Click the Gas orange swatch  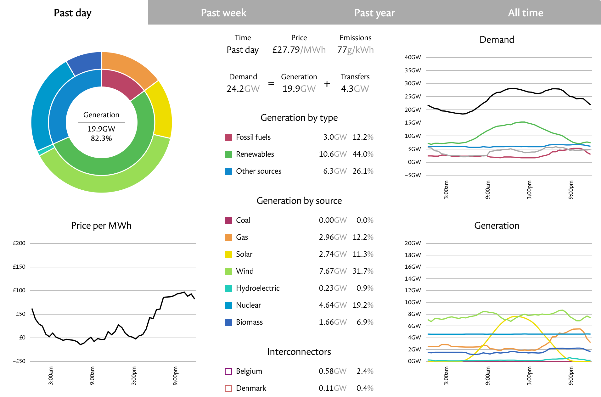click(228, 237)
